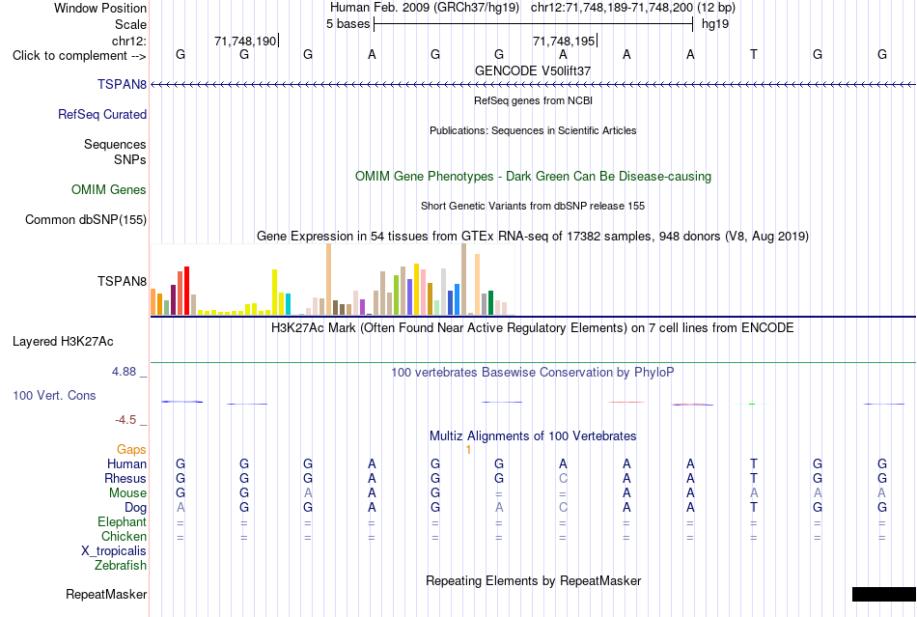
Task: Click 'Repeating Elements by RepeatMasker' title
Action: [x=533, y=580]
